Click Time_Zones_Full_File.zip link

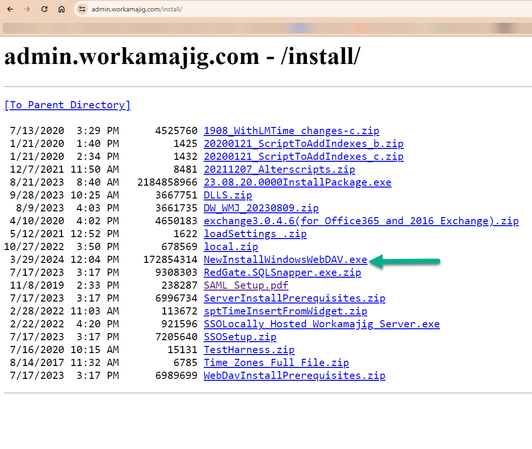[276, 363]
